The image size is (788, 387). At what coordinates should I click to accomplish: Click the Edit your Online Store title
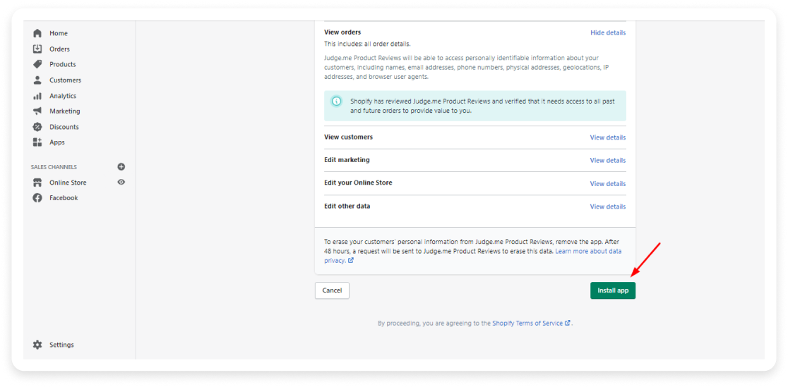(358, 183)
